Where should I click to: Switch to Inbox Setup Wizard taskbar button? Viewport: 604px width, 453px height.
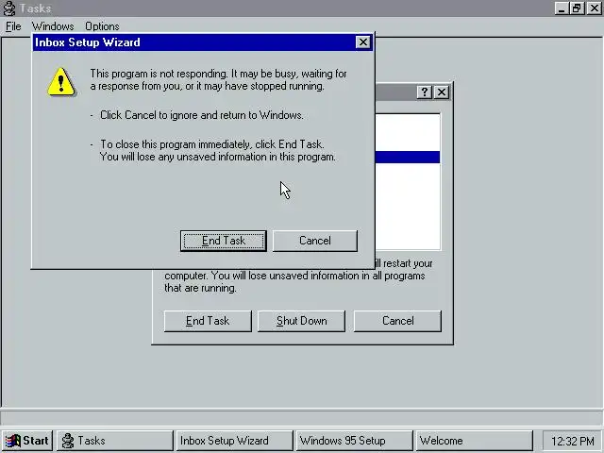coord(235,441)
